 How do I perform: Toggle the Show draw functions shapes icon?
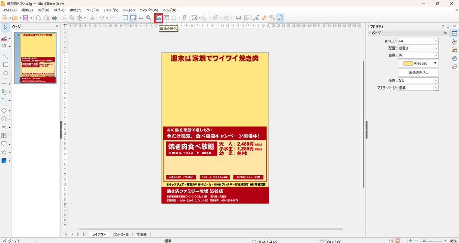click(280, 18)
